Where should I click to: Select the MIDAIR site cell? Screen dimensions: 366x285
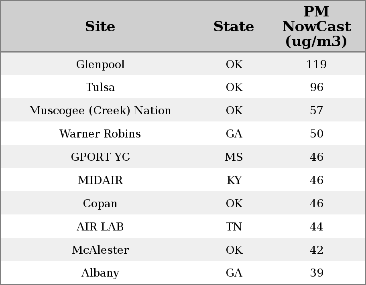click(100, 180)
